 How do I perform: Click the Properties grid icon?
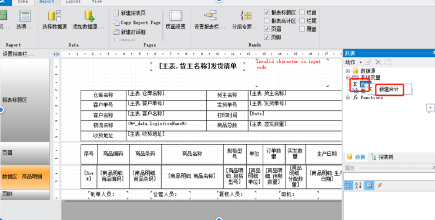[x=369, y=185]
